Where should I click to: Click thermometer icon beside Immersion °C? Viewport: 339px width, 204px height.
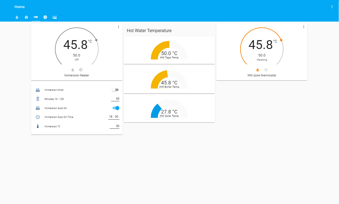[38, 126]
